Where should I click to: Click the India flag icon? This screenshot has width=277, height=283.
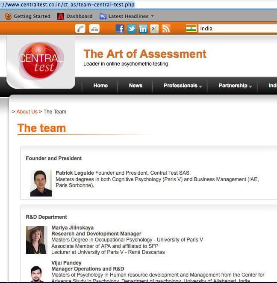191,28
